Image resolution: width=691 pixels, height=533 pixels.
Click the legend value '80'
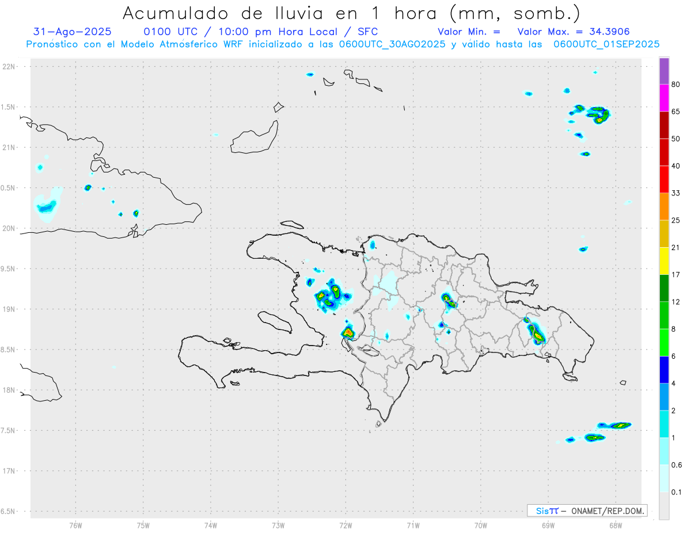tap(676, 85)
